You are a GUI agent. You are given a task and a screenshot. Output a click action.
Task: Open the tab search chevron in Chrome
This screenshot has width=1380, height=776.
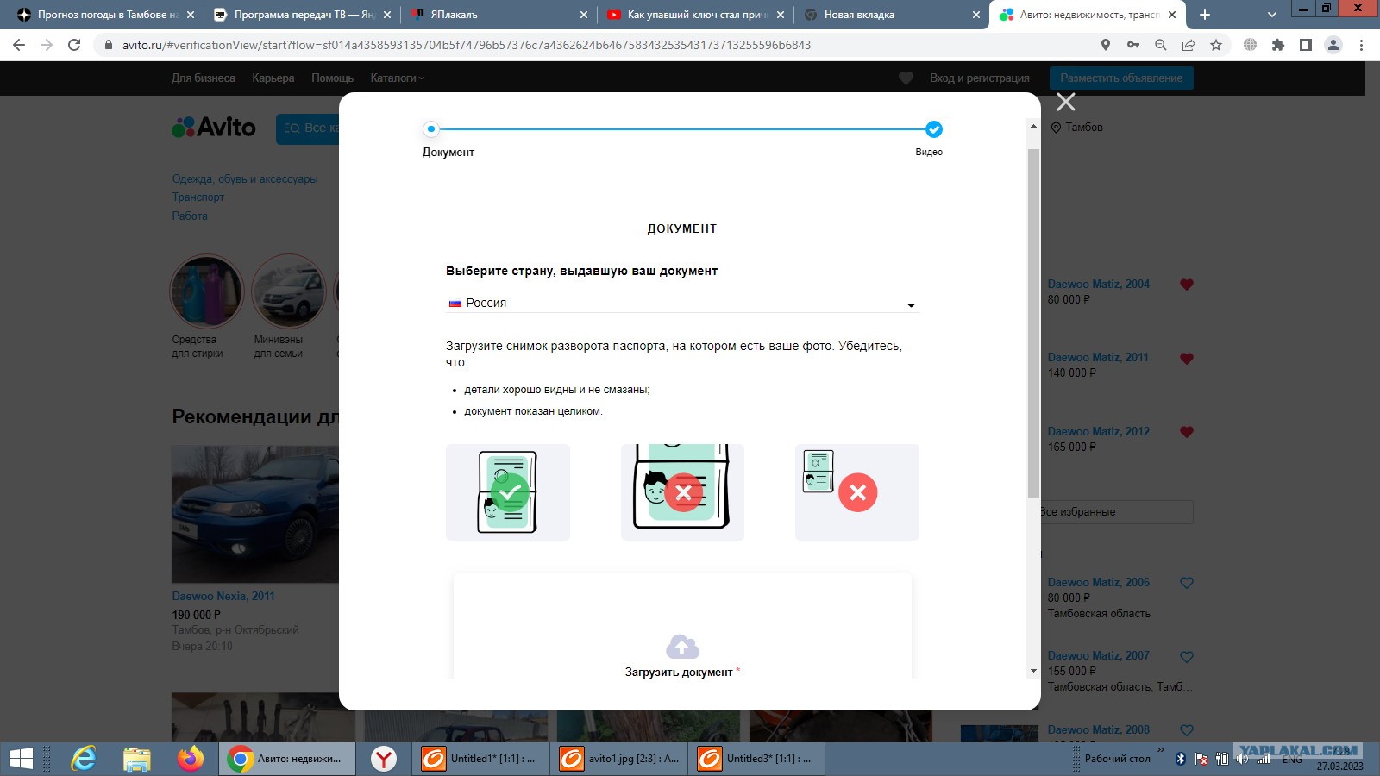pos(1271,15)
